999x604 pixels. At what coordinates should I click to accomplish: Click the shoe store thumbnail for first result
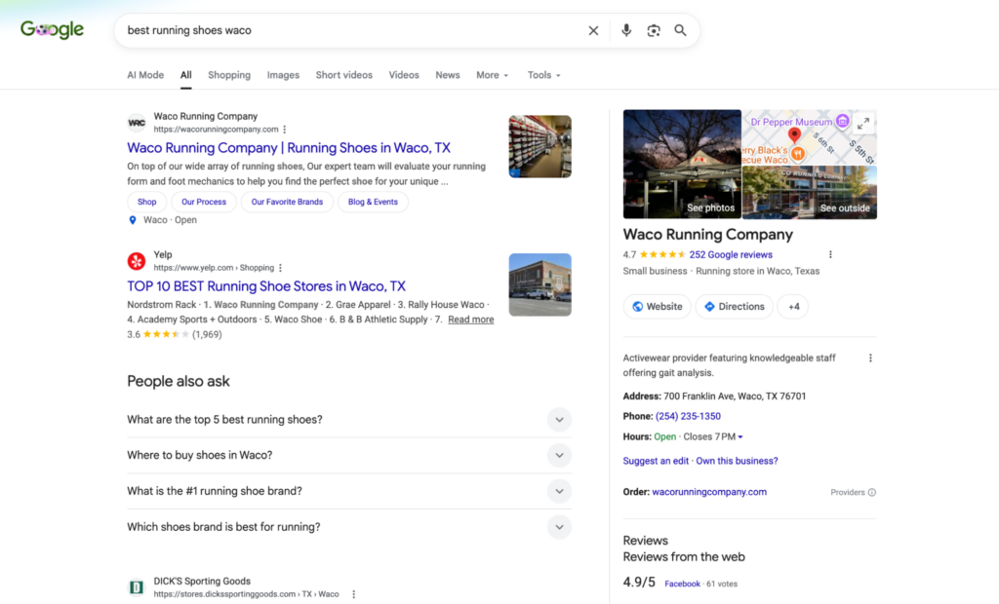[539, 146]
